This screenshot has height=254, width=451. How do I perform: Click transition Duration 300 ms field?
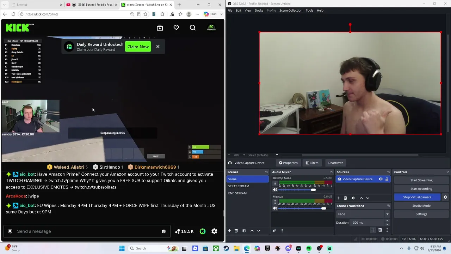367,223
